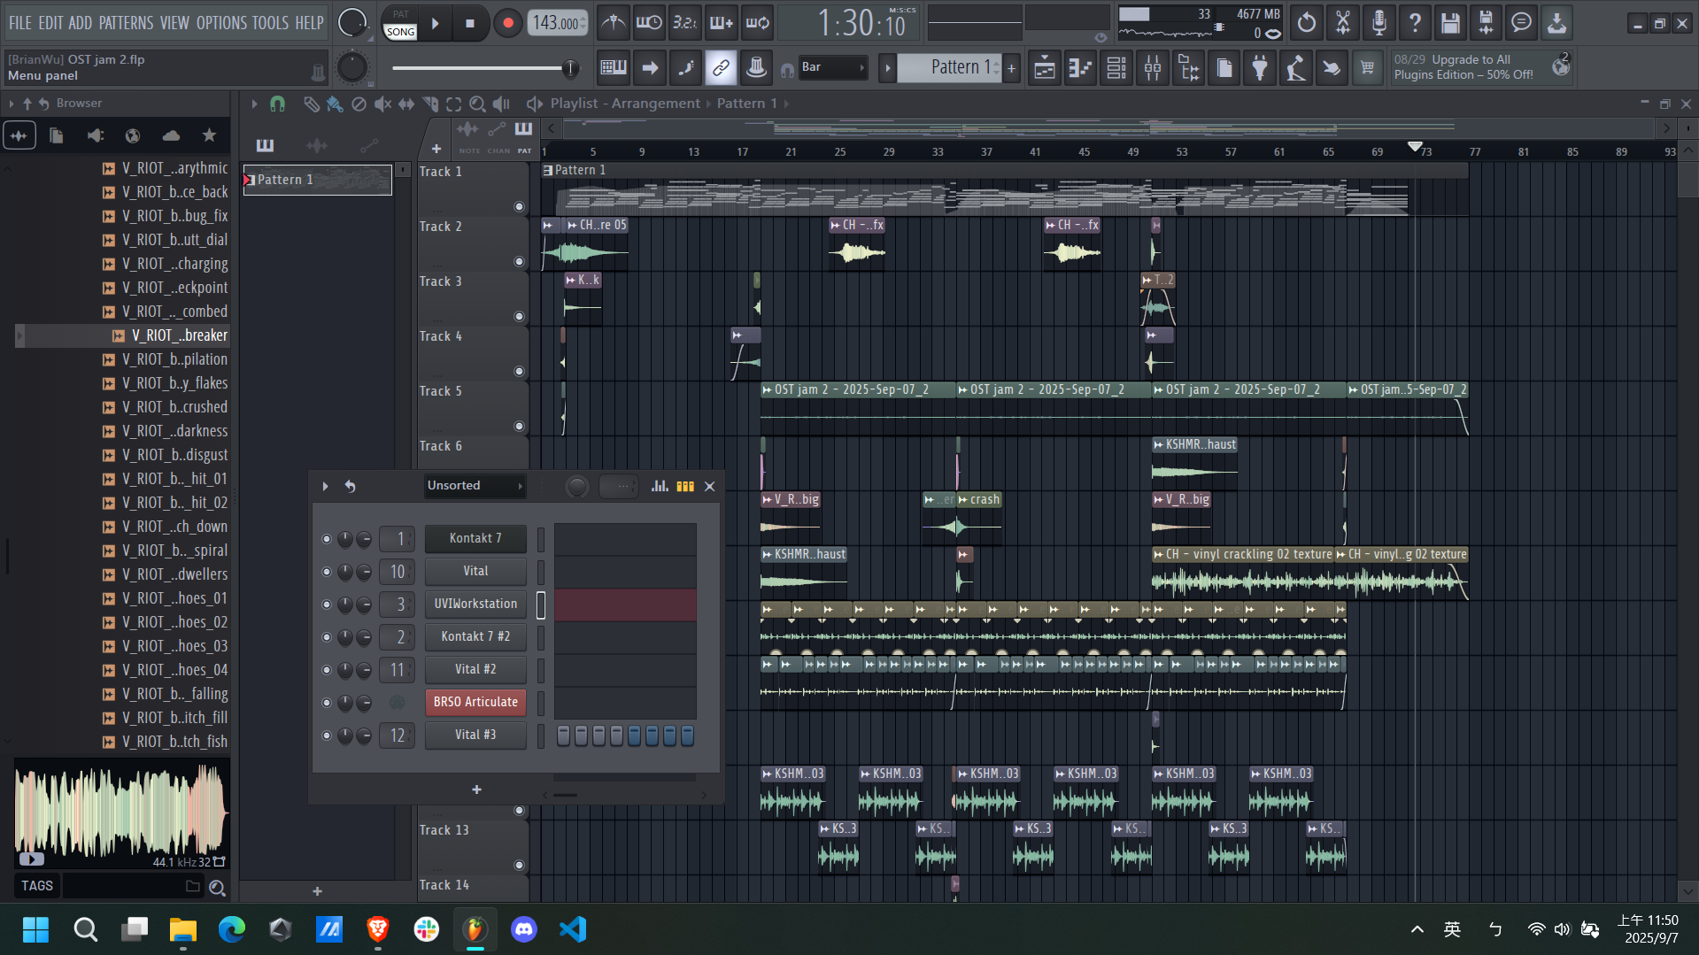Click the microphone one-click recording icon
Viewport: 1699px width, 955px height.
(x=1379, y=23)
